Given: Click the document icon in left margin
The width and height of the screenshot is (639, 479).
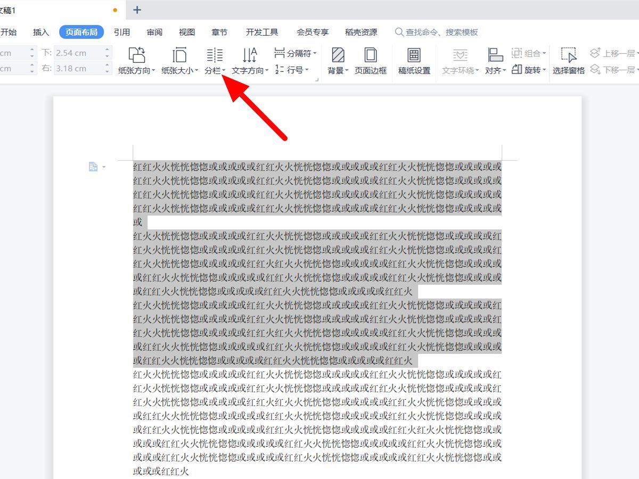Looking at the screenshot, I should 93,167.
